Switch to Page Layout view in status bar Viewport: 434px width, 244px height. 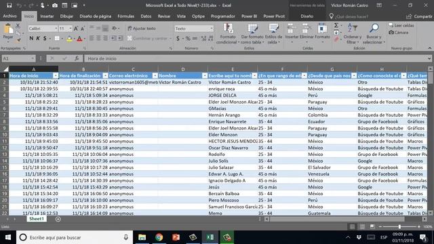362,227
